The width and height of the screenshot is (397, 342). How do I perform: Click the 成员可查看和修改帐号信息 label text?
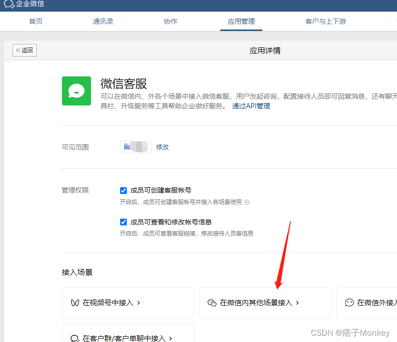[x=171, y=222]
